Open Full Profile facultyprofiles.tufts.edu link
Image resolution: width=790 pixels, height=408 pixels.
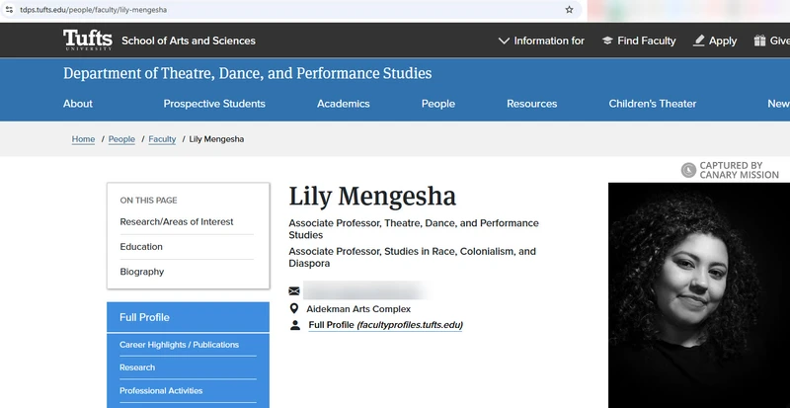pos(385,325)
